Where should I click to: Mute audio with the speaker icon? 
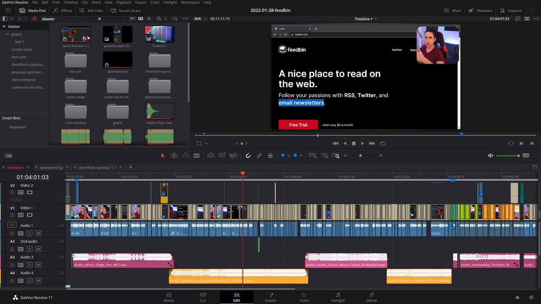[491, 155]
